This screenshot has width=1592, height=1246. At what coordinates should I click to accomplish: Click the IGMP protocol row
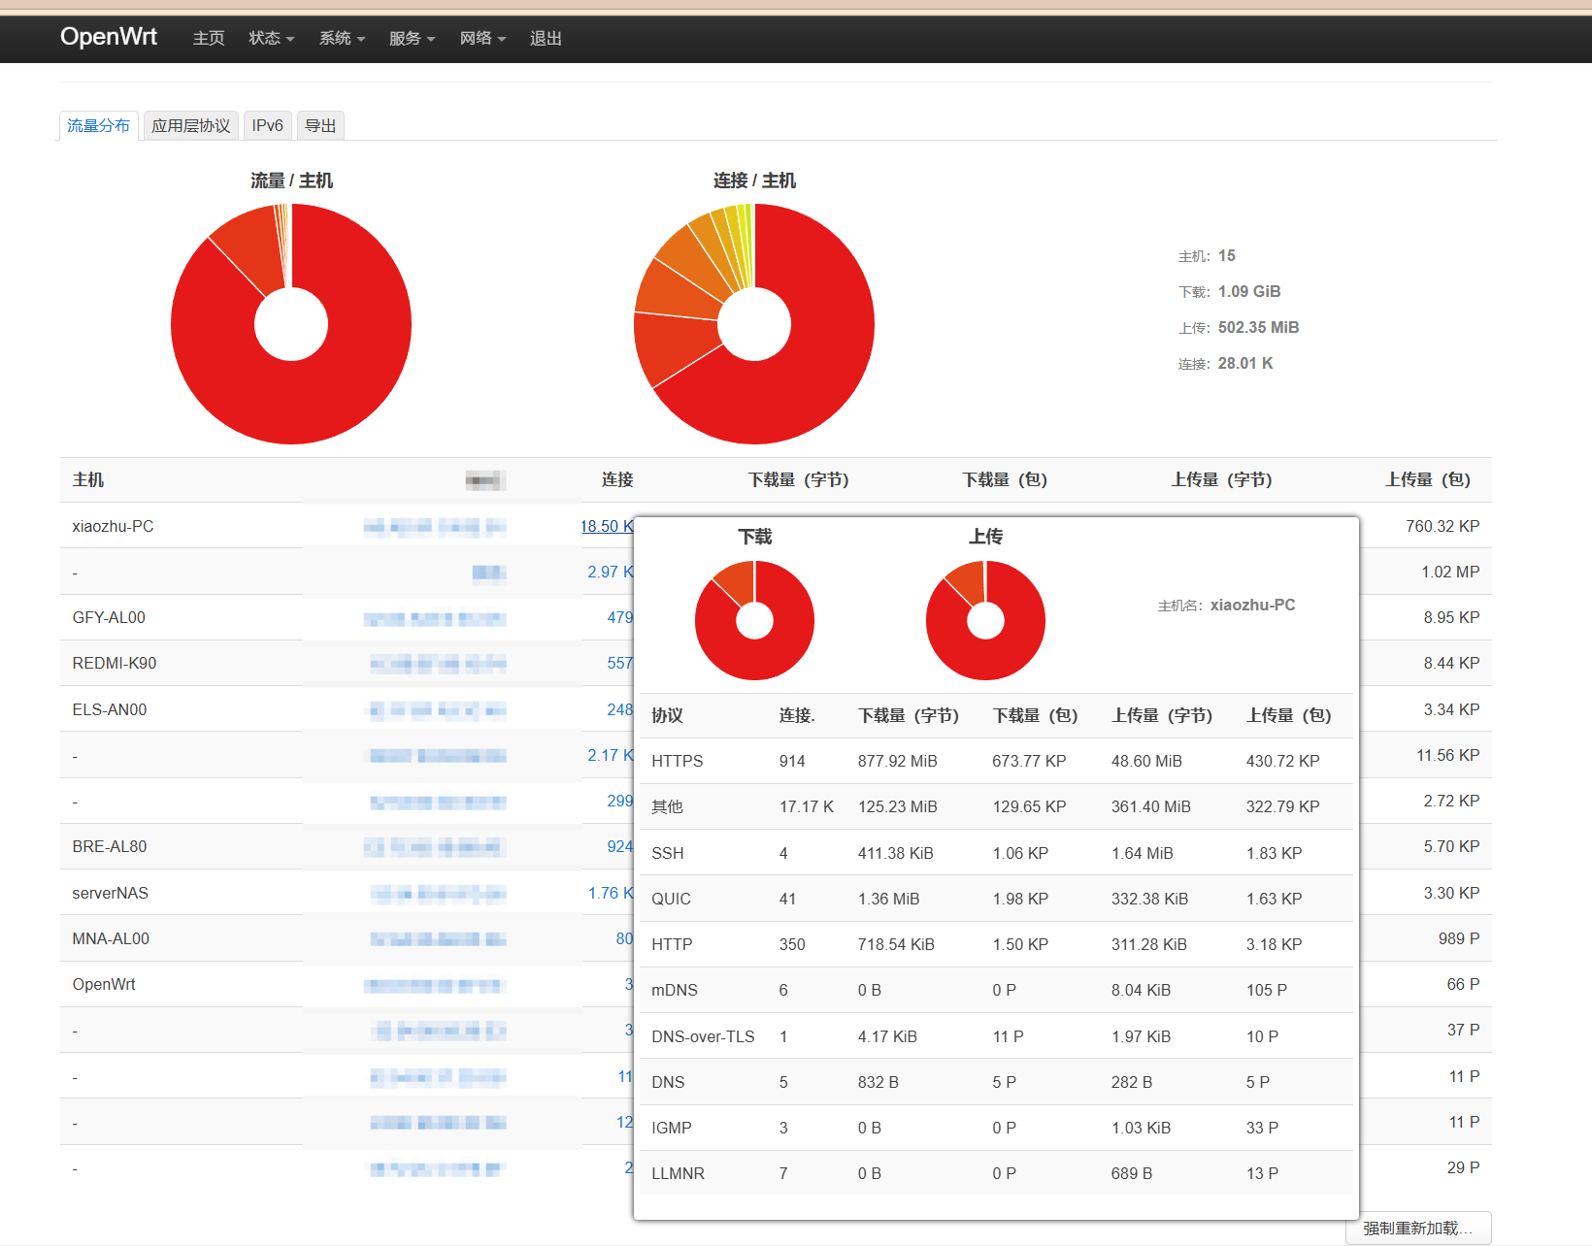tap(996, 1128)
